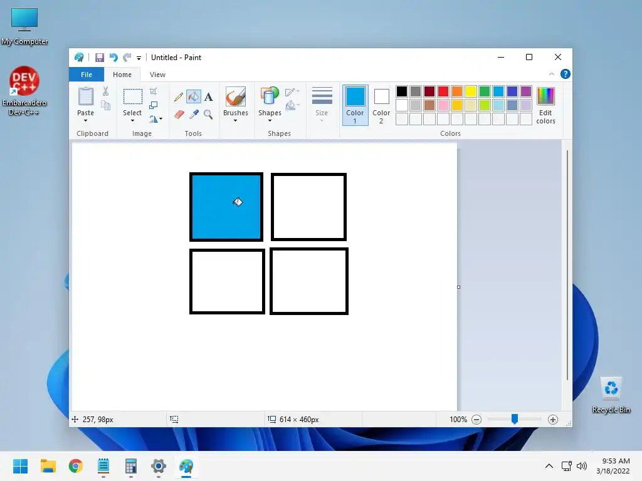Click the rectangular Select icon
Viewport: 642px width, 481px height.
tap(133, 96)
